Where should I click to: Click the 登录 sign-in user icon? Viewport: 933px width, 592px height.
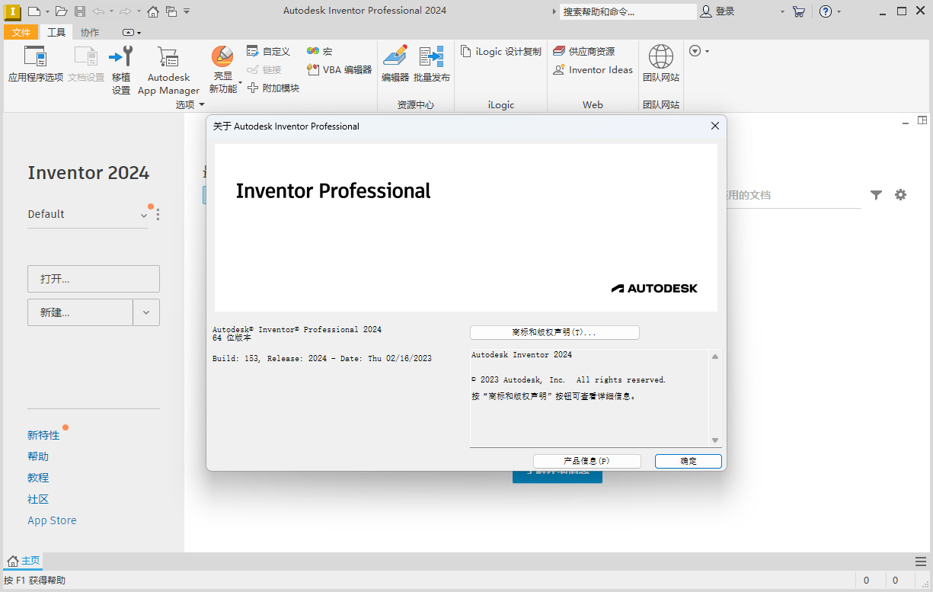pyautogui.click(x=706, y=11)
